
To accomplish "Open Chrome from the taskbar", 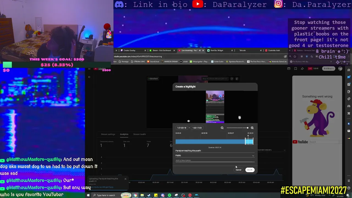I will pyautogui.click(x=135, y=195).
